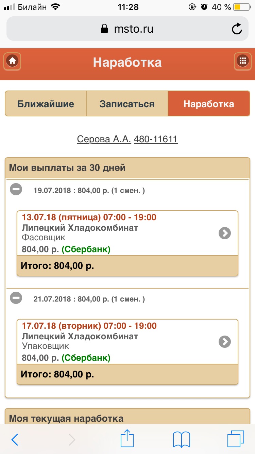Open the Серова А.А. profile link
This screenshot has width=255, height=454.
click(104, 139)
